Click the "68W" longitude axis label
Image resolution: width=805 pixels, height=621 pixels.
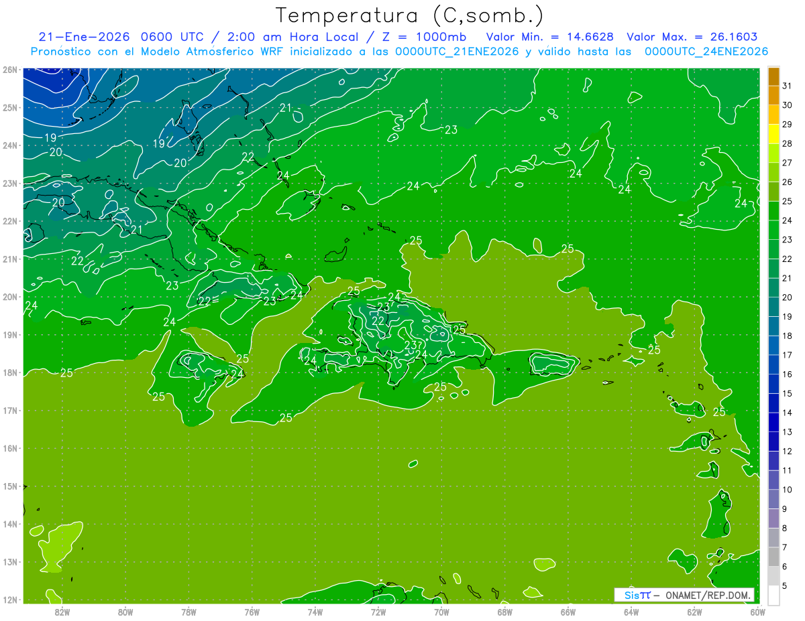pyautogui.click(x=505, y=612)
